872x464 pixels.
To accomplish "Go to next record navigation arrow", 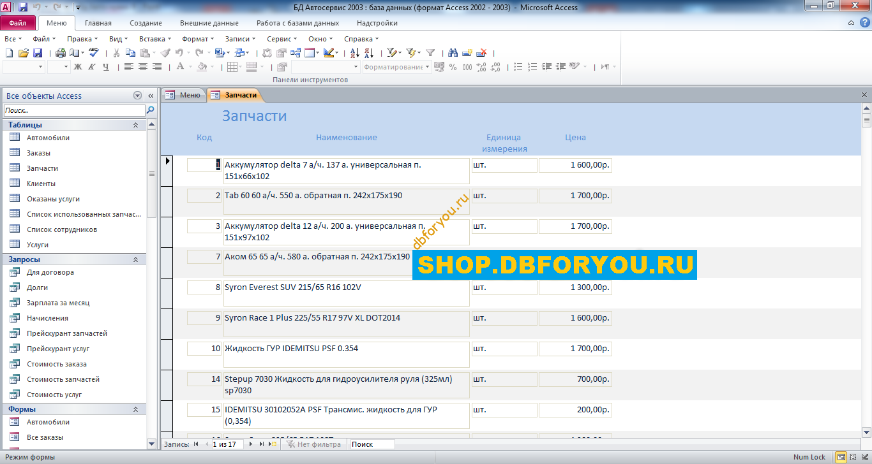I will tap(251, 444).
